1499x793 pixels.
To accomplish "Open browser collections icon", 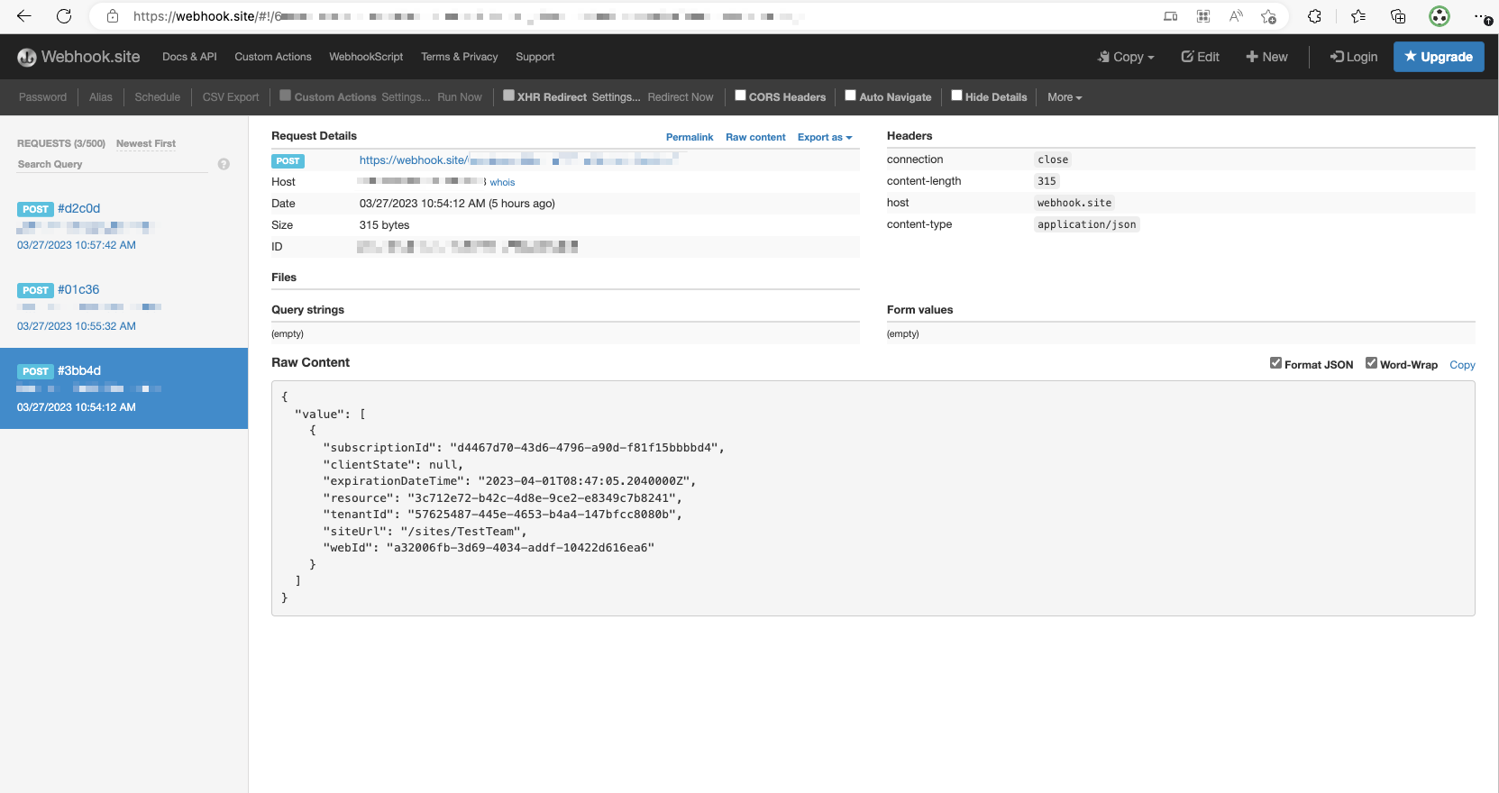I will click(1398, 16).
